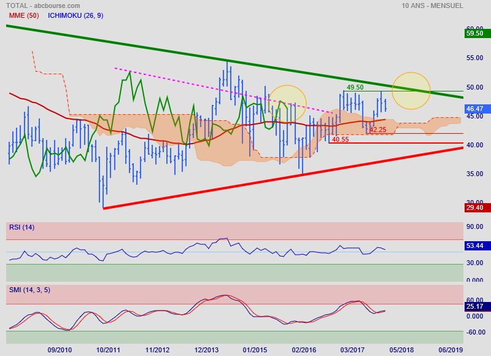This screenshot has height=356, width=491.
Task: Click the 50.00 price axis label
Action: (474, 87)
